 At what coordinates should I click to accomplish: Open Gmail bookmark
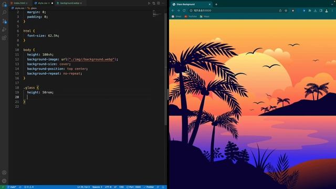click(x=176, y=16)
